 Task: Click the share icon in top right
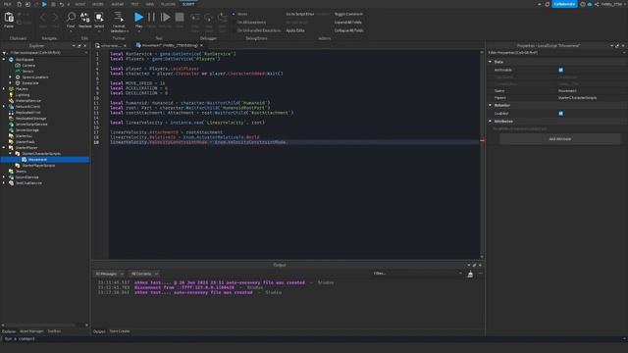pos(597,4)
